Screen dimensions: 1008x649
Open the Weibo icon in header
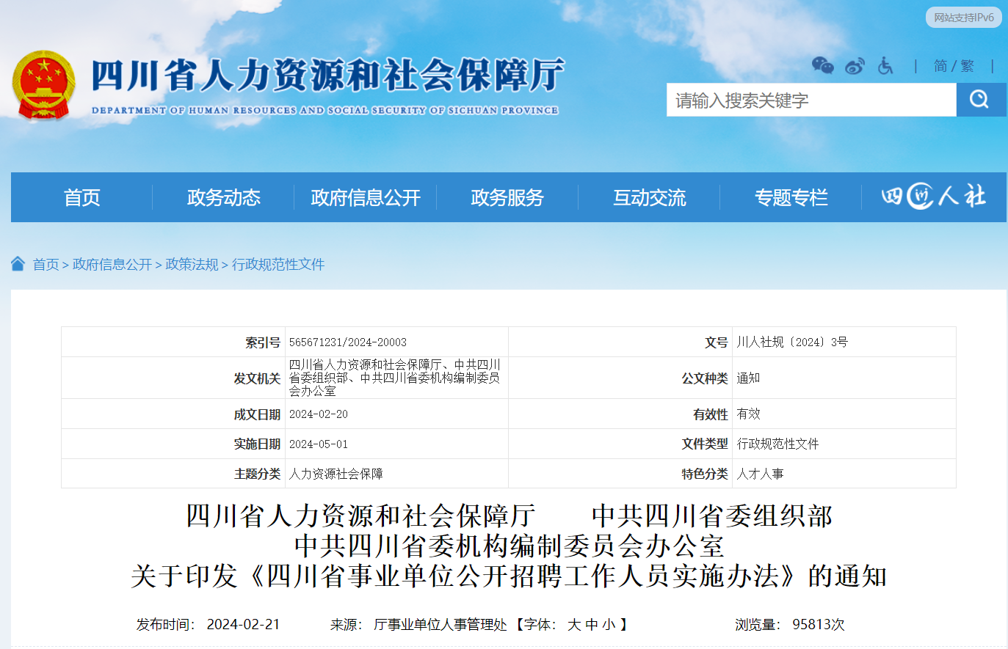[855, 66]
